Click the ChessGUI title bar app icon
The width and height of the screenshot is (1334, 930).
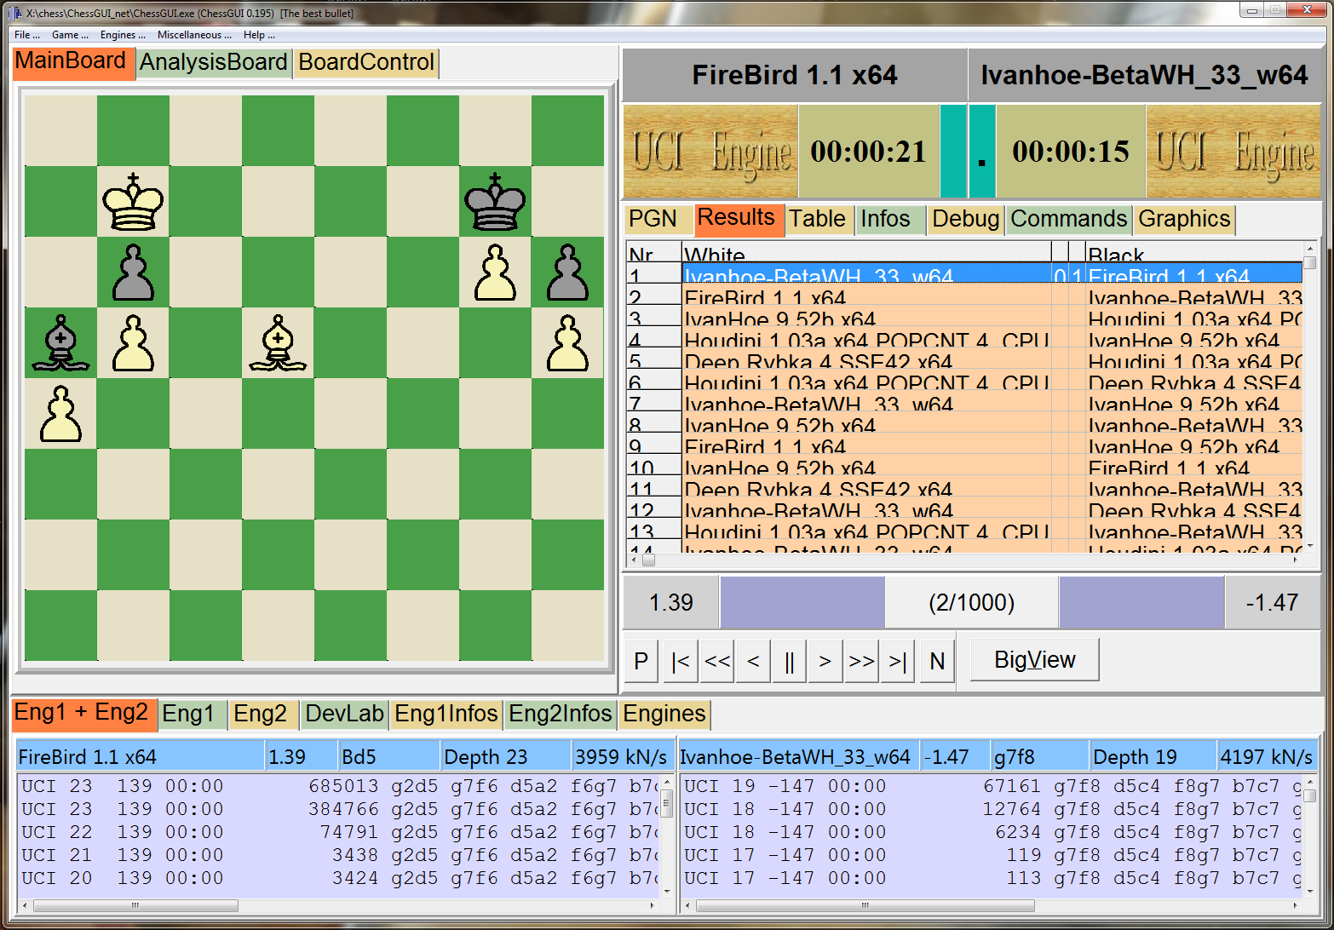click(16, 13)
